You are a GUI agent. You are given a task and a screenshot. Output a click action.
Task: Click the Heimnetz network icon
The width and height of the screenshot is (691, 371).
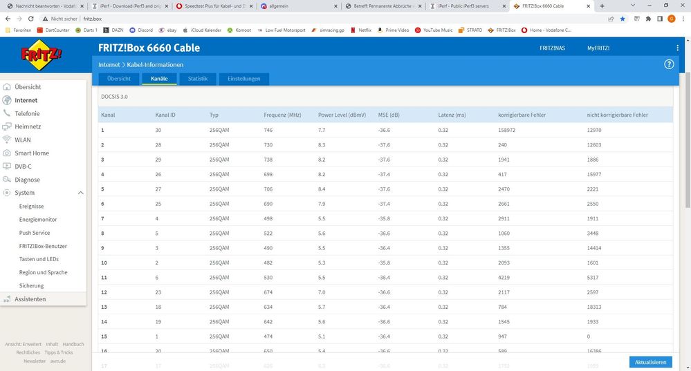click(x=7, y=126)
